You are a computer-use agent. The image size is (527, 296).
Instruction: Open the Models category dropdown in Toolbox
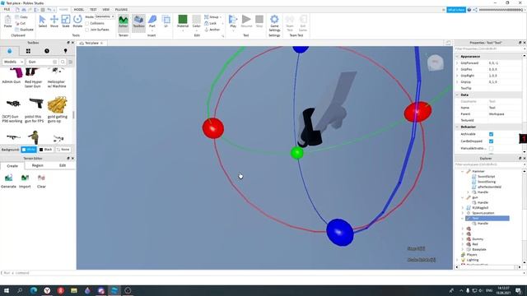pyautogui.click(x=13, y=62)
